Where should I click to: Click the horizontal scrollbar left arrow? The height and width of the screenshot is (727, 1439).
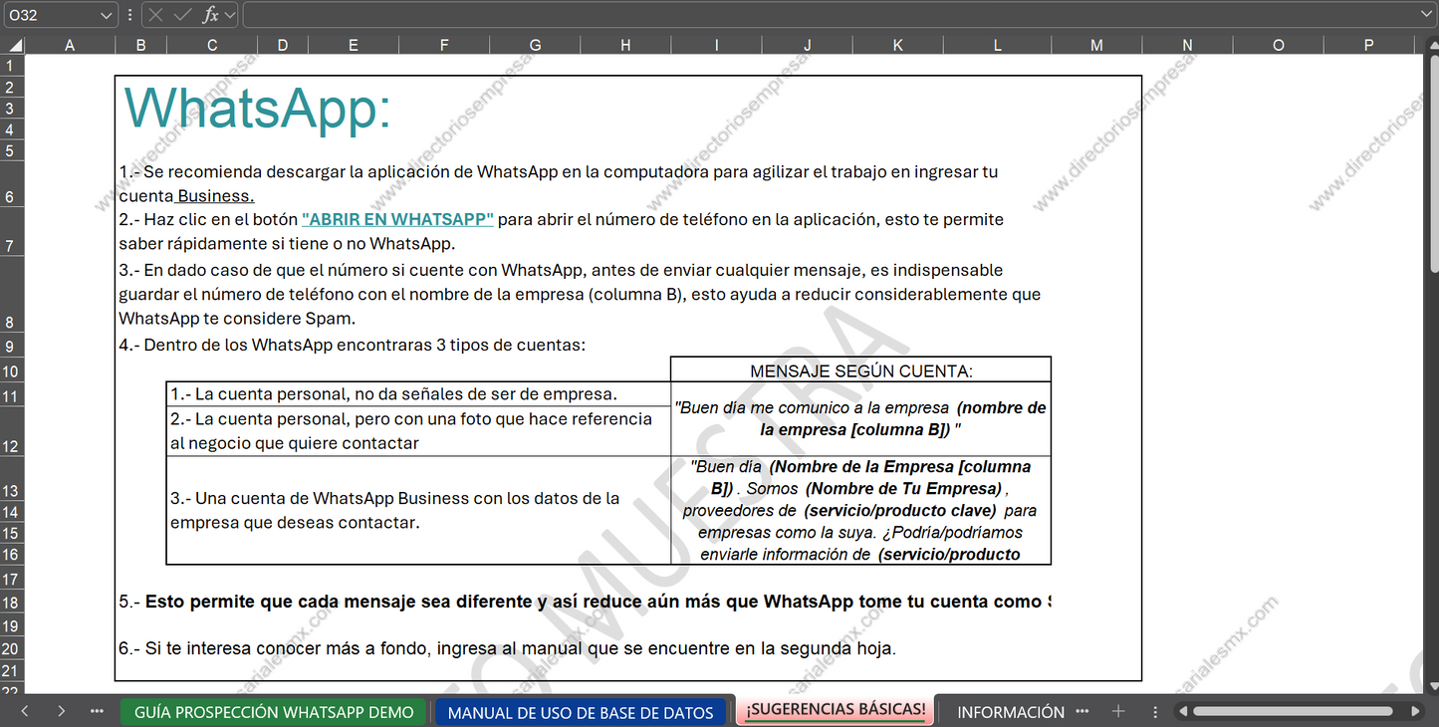[1182, 712]
